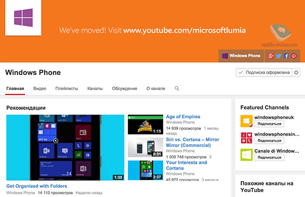This screenshot has height=197, width=305.
Task: Click the Windows logo channel avatar
Action: click(x=23, y=18)
